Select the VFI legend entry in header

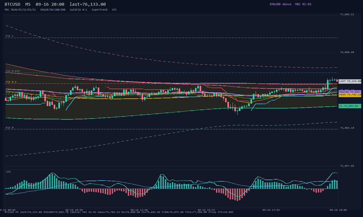coord(114,10)
